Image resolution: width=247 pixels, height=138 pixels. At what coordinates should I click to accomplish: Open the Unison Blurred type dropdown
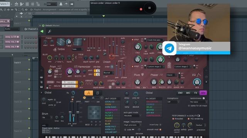point(108,73)
